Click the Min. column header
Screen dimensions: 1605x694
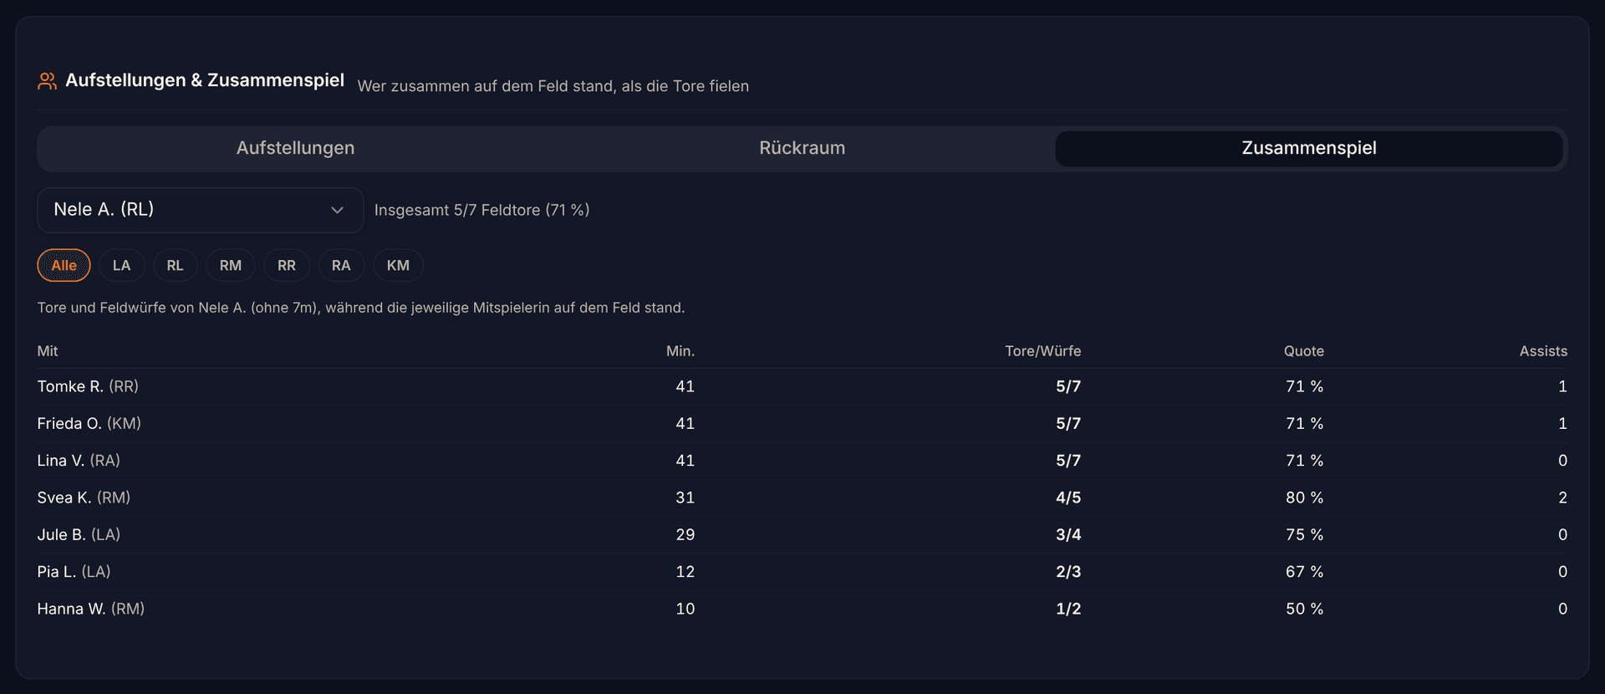680,351
